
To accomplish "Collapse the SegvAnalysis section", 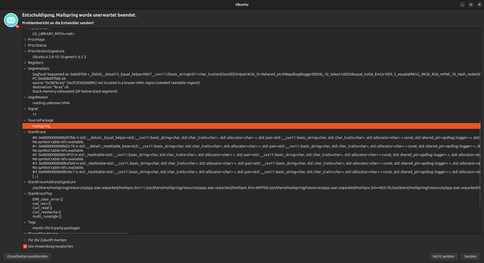I will [25, 69].
